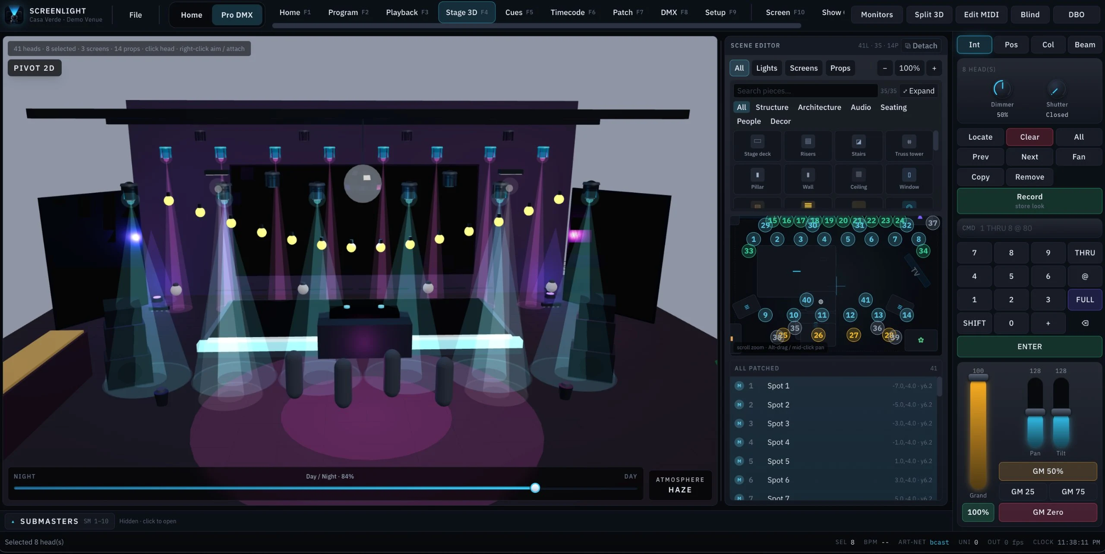Click the ENTER keypad button
Screen dimensions: 1105x554
click(1029, 347)
